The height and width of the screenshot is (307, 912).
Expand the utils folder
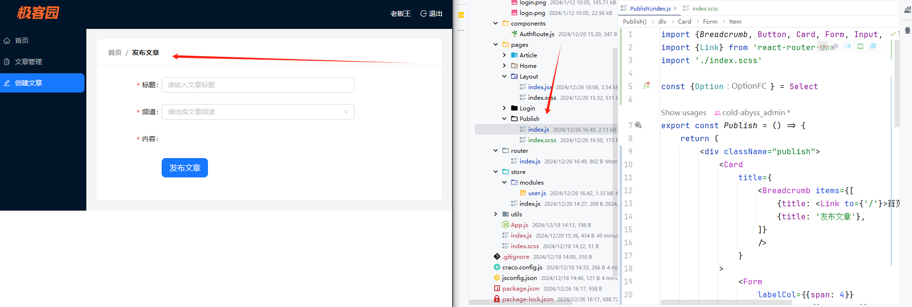[496, 214]
